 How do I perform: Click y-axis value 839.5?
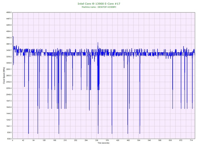(x=9, y=132)
